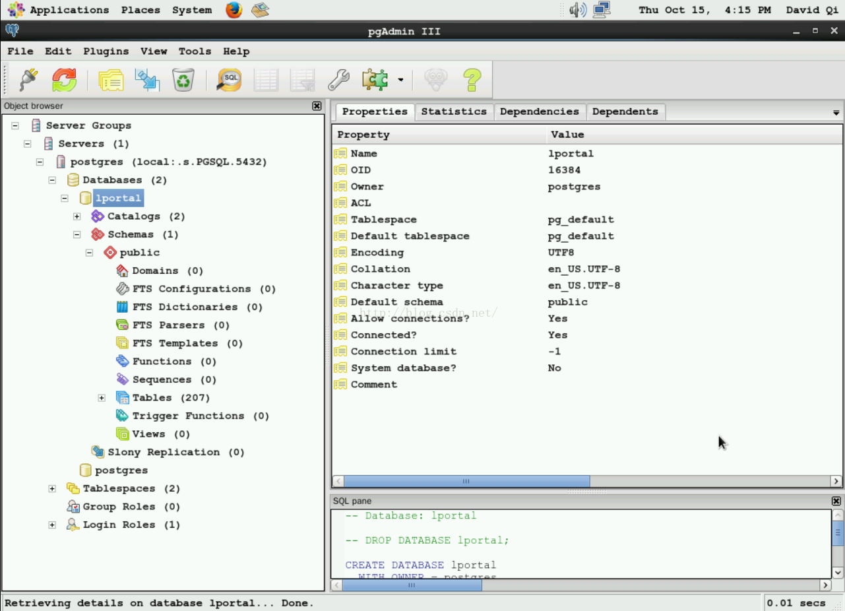Select the Views (0) tree item
Viewport: 845px width, 611px height.
161,434
